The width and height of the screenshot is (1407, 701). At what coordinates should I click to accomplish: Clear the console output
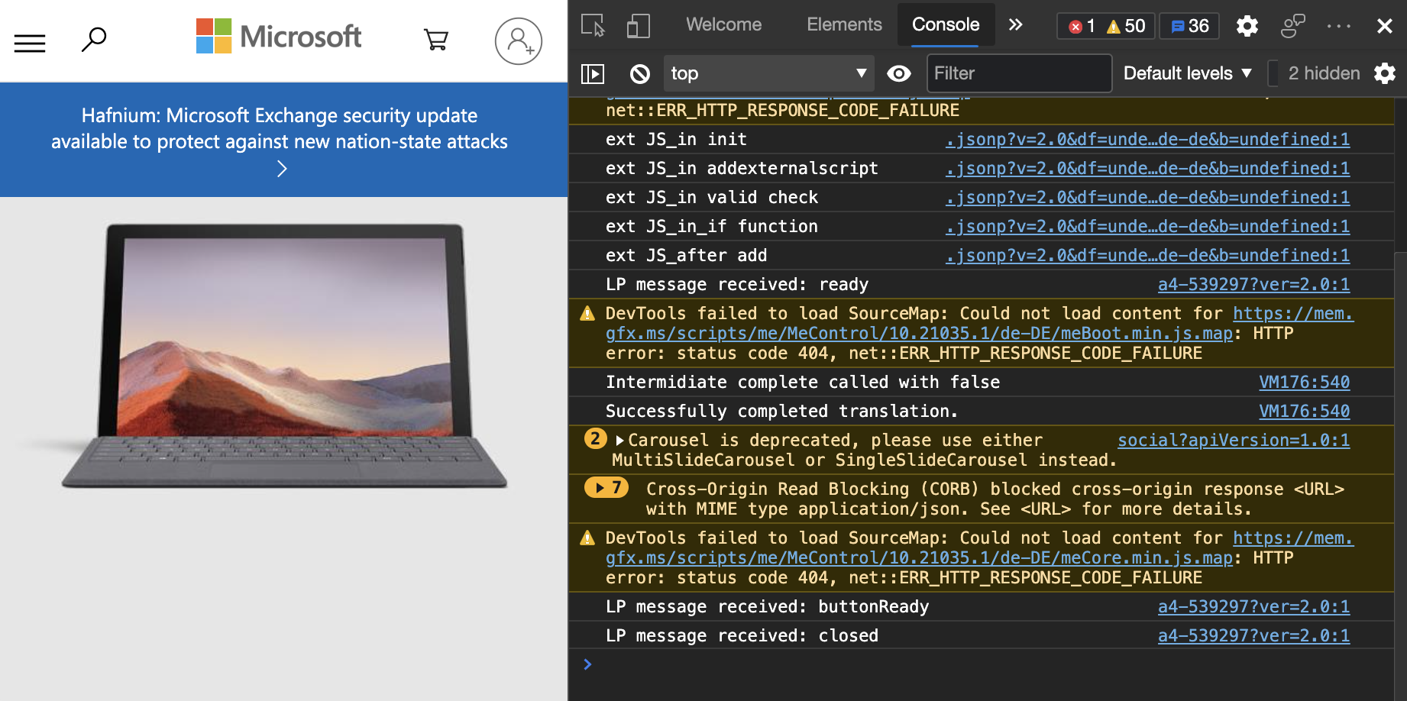pyautogui.click(x=640, y=73)
